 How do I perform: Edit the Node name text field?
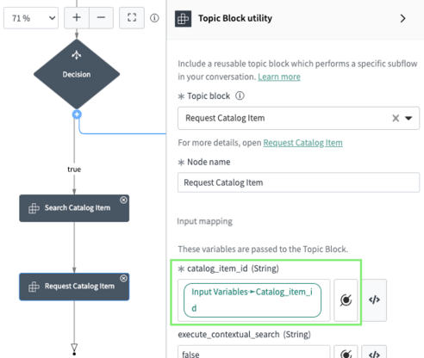[298, 182]
